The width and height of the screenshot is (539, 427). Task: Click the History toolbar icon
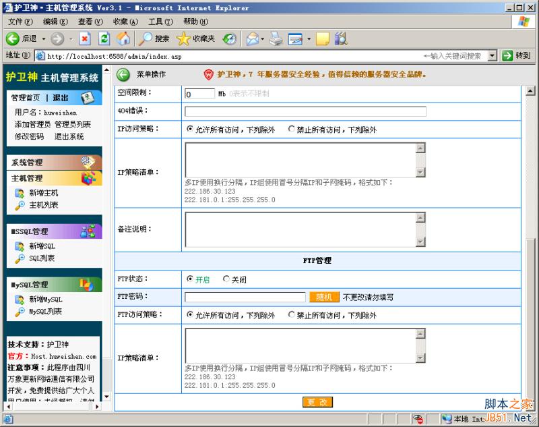click(229, 39)
